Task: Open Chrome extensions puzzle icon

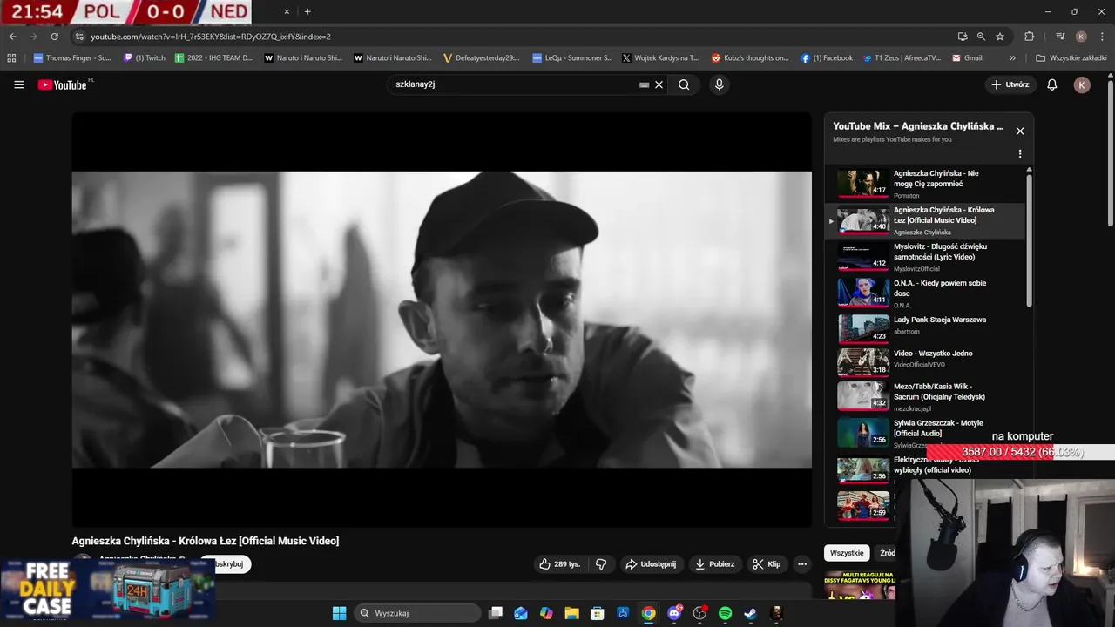Action: click(x=1029, y=37)
